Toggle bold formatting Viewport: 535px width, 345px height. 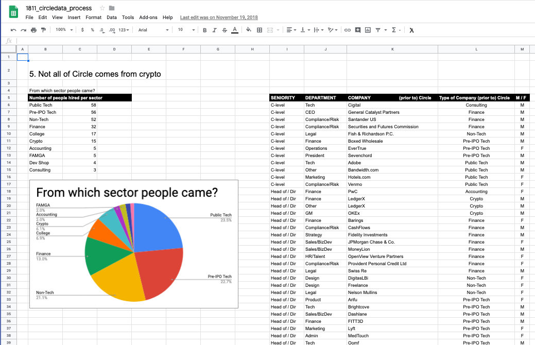click(x=205, y=30)
